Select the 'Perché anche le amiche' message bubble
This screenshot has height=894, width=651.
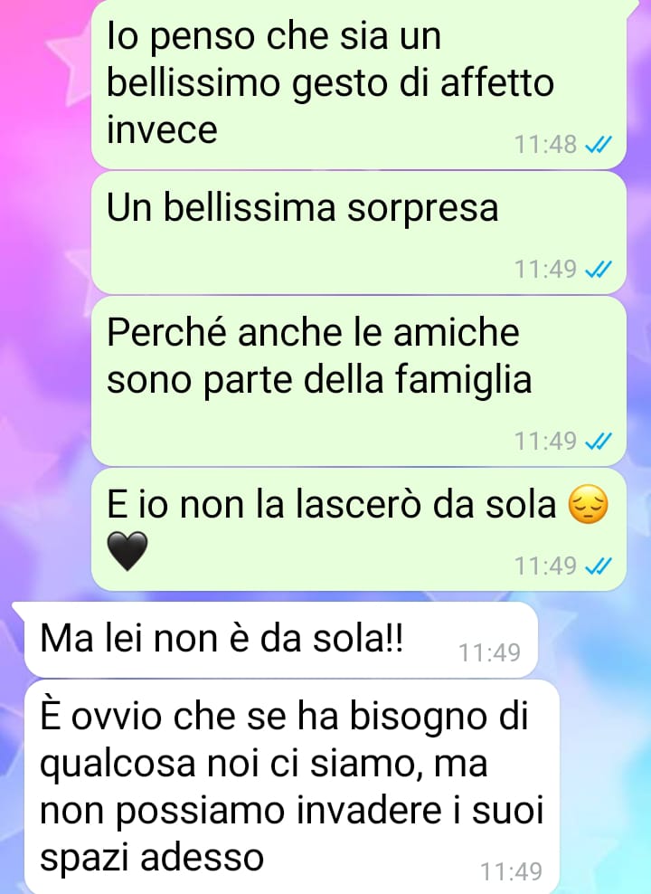(x=359, y=382)
